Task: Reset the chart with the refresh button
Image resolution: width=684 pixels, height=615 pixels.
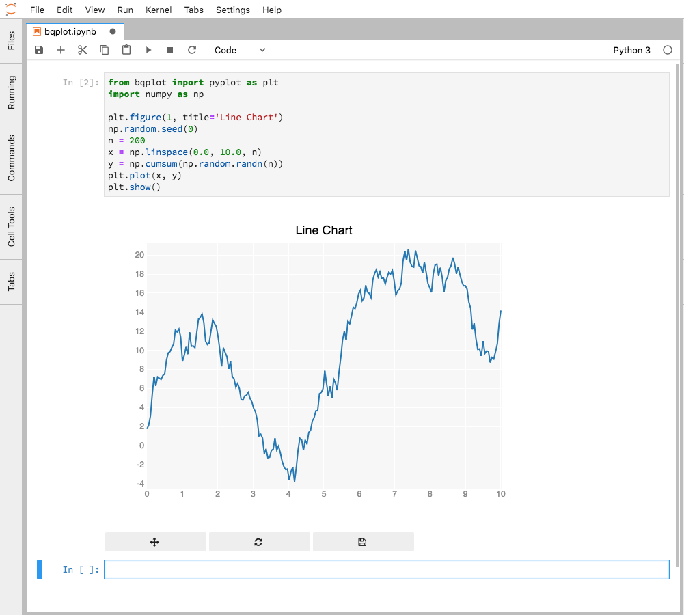Action: coord(259,542)
